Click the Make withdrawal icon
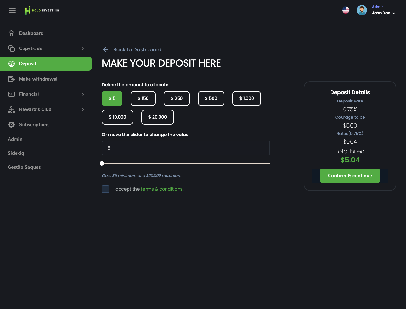Image resolution: width=406 pixels, height=309 pixels. (x=11, y=79)
